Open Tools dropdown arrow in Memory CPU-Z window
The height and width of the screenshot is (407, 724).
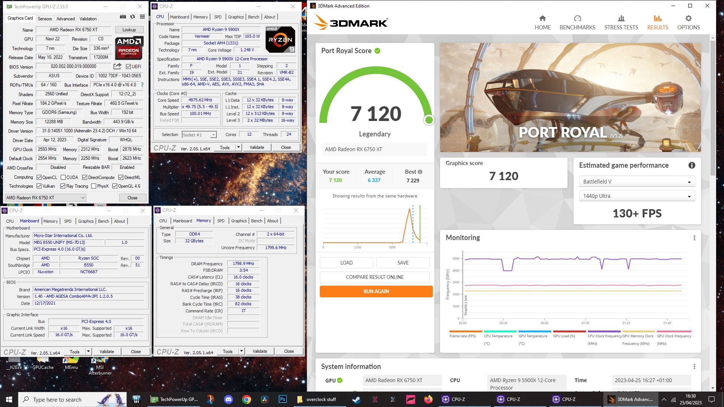241,351
